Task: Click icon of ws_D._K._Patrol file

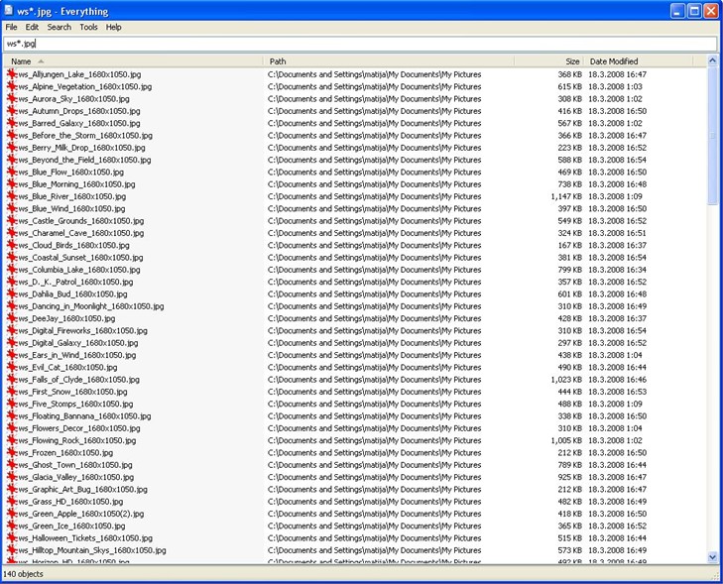Action: pos(12,283)
